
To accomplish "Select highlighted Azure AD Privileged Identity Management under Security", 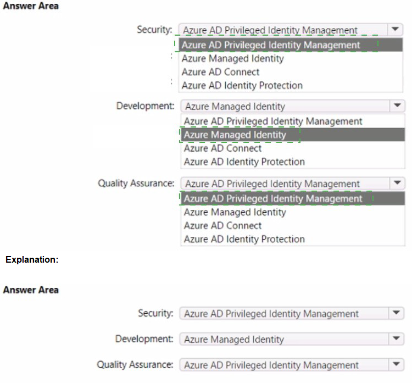I will [x=271, y=45].
